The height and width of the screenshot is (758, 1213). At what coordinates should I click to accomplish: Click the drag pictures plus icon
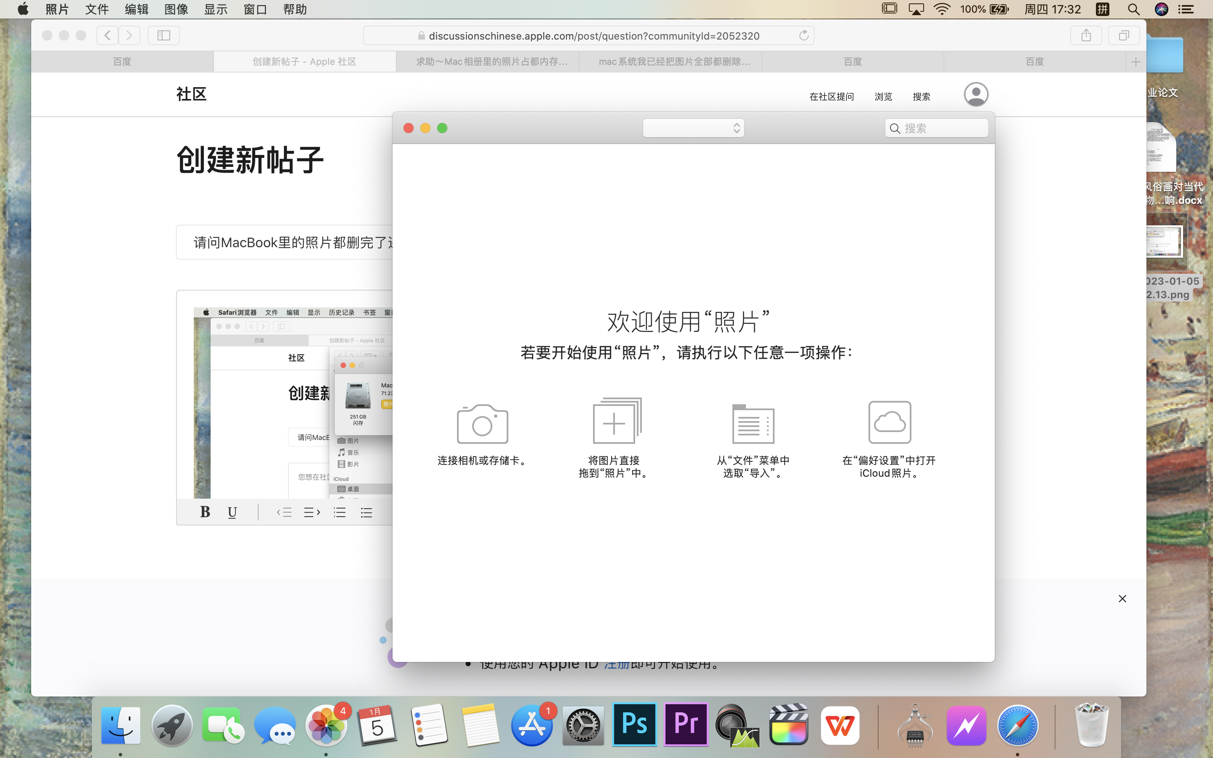tap(616, 422)
